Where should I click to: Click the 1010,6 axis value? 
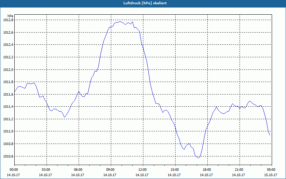[x=8, y=156]
